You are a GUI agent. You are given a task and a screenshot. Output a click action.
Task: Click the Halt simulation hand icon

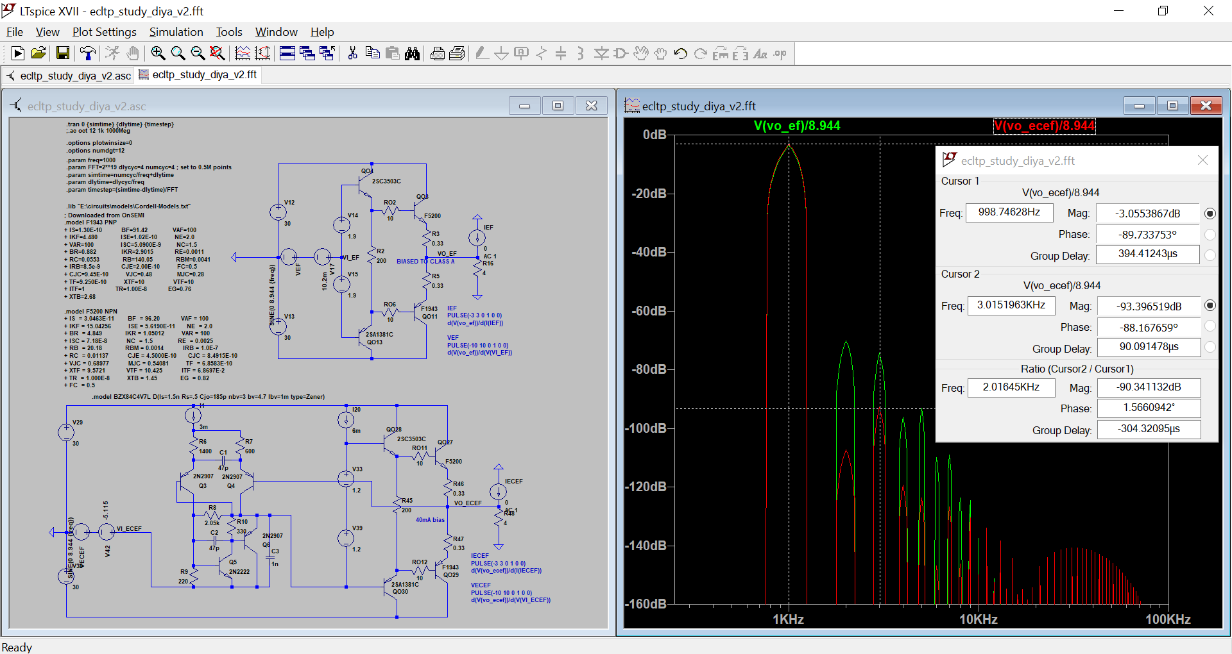tap(133, 54)
